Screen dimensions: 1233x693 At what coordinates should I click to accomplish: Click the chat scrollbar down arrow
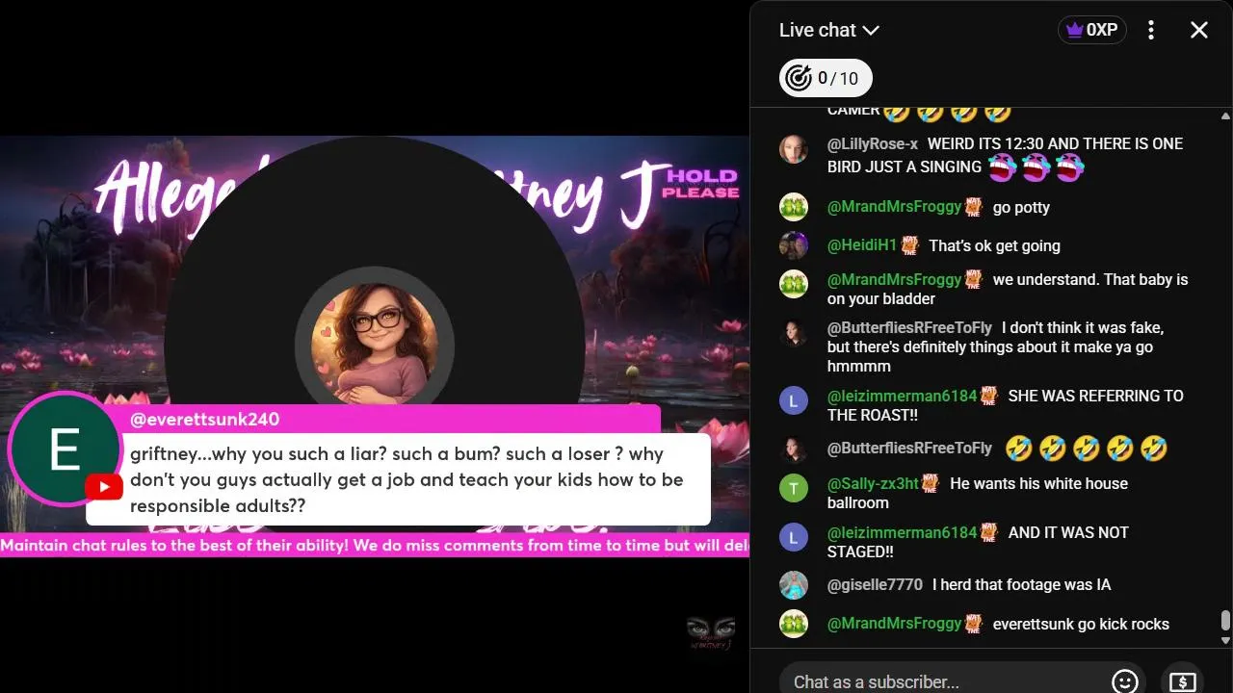(x=1225, y=640)
